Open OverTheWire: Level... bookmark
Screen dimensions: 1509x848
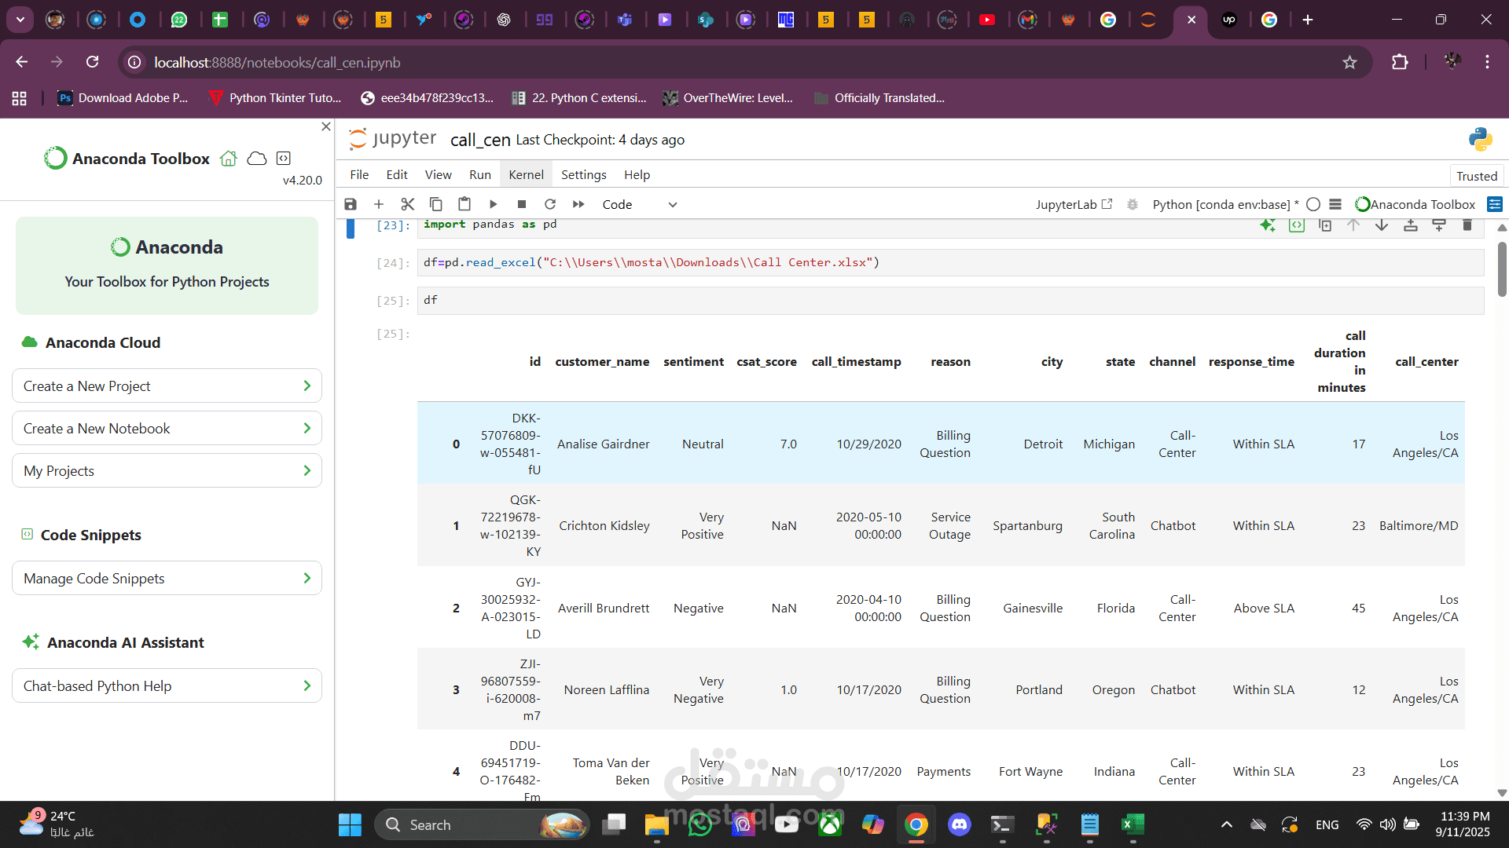[x=728, y=98]
